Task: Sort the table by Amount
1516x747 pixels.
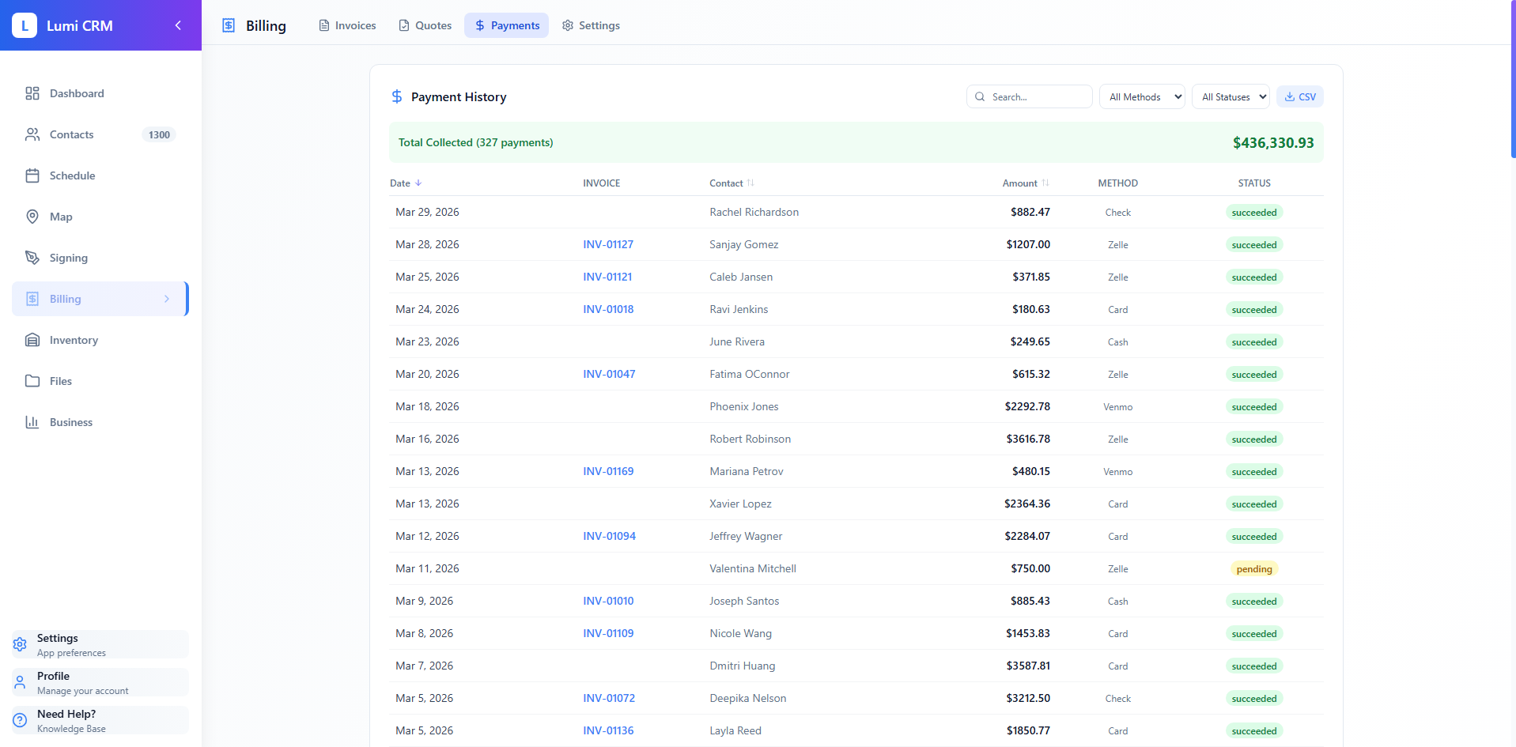Action: 1025,183
